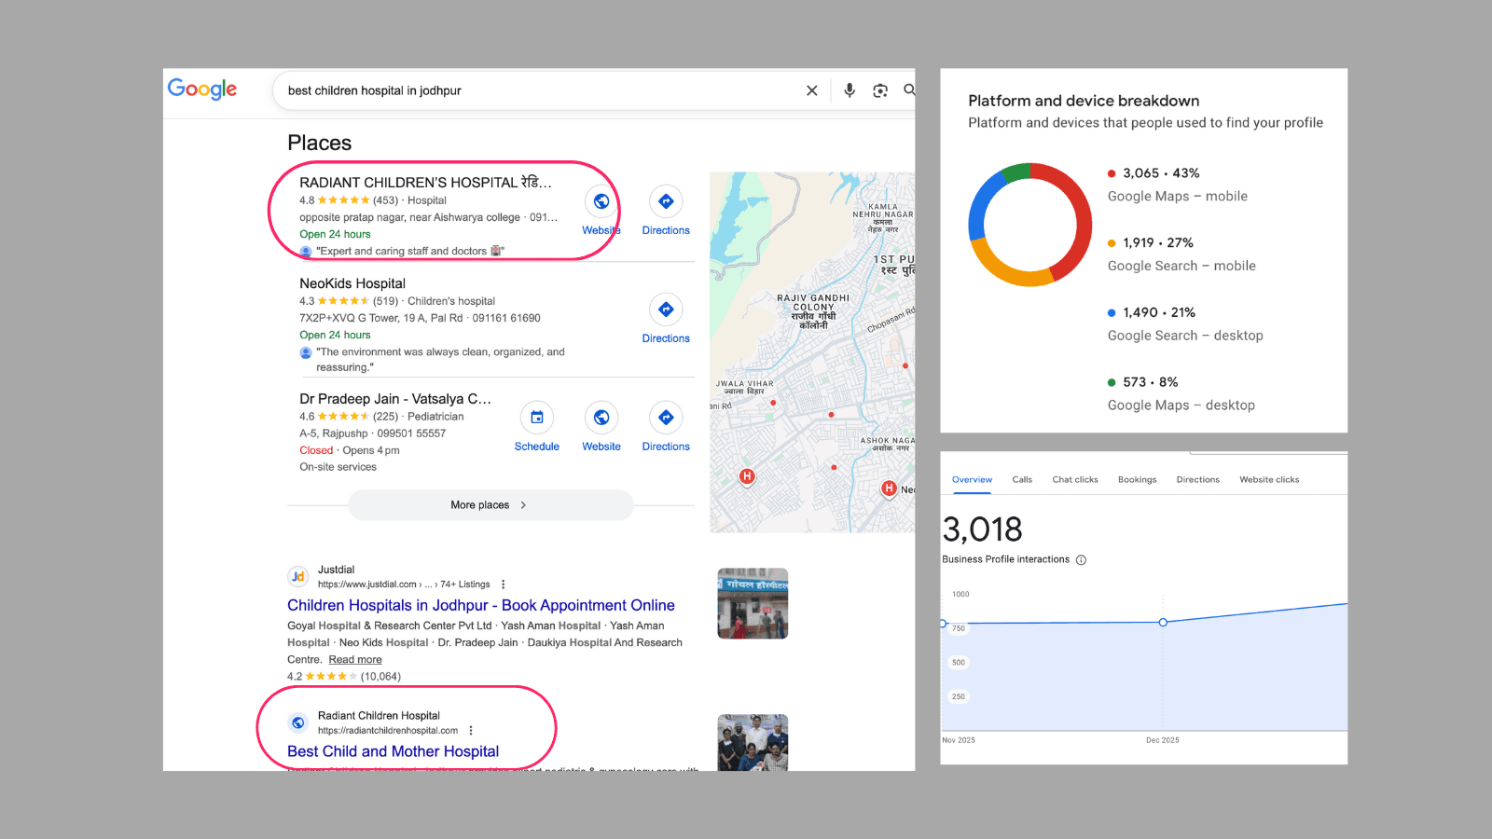Click Business Profile interactions info icon

[x=1082, y=560]
